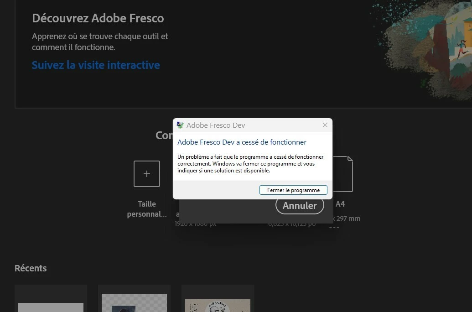
Task: Create custom size document with plus icon
Action: click(x=146, y=174)
